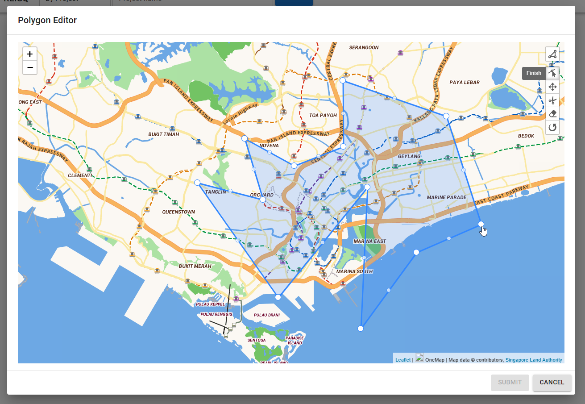This screenshot has height=404, width=585.
Task: Select the Cut Layers scissors tool
Action: point(552,100)
